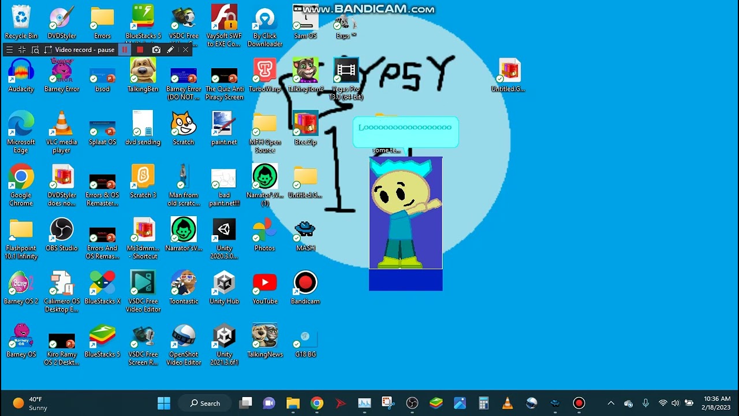Open the Windows Start menu
Image resolution: width=739 pixels, height=416 pixels.
pos(164,403)
